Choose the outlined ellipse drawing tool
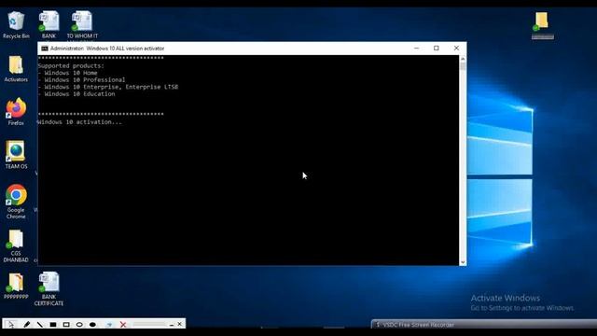597x336 pixels. pyautogui.click(x=79, y=325)
